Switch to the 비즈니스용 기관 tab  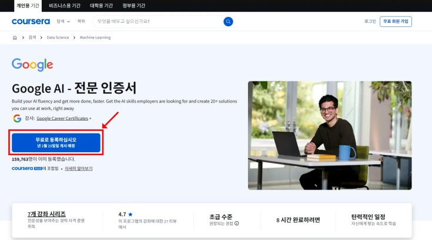65,5
